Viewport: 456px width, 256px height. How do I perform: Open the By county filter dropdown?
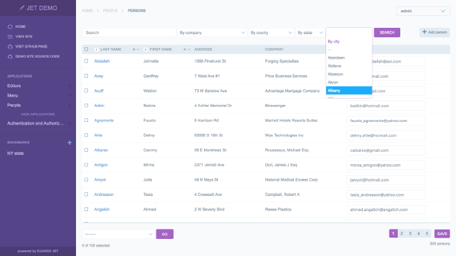pyautogui.click(x=271, y=32)
